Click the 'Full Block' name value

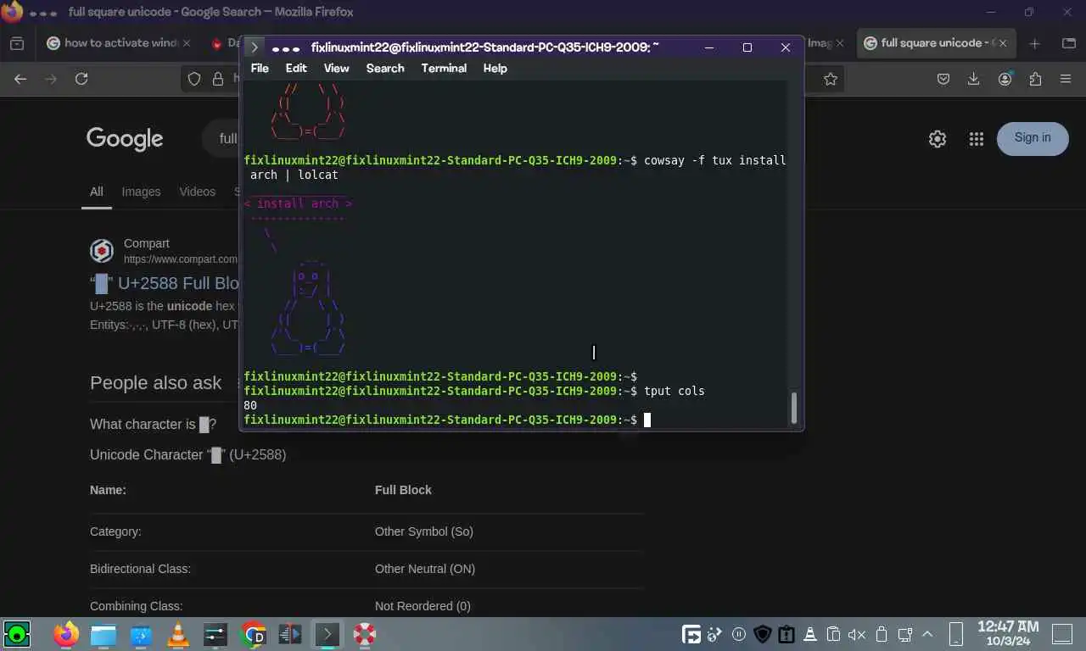click(x=403, y=490)
